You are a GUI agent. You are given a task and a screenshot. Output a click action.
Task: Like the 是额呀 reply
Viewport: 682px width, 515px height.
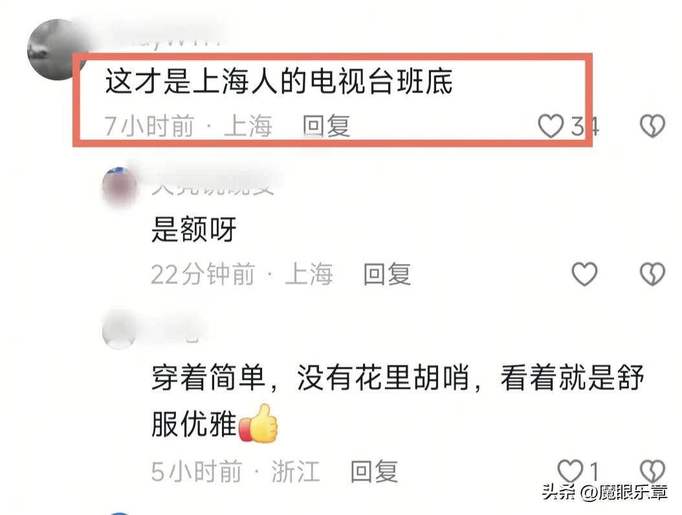click(584, 274)
